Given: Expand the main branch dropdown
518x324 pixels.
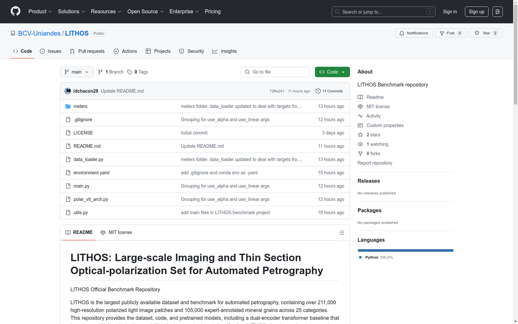Looking at the screenshot, I should (76, 72).
